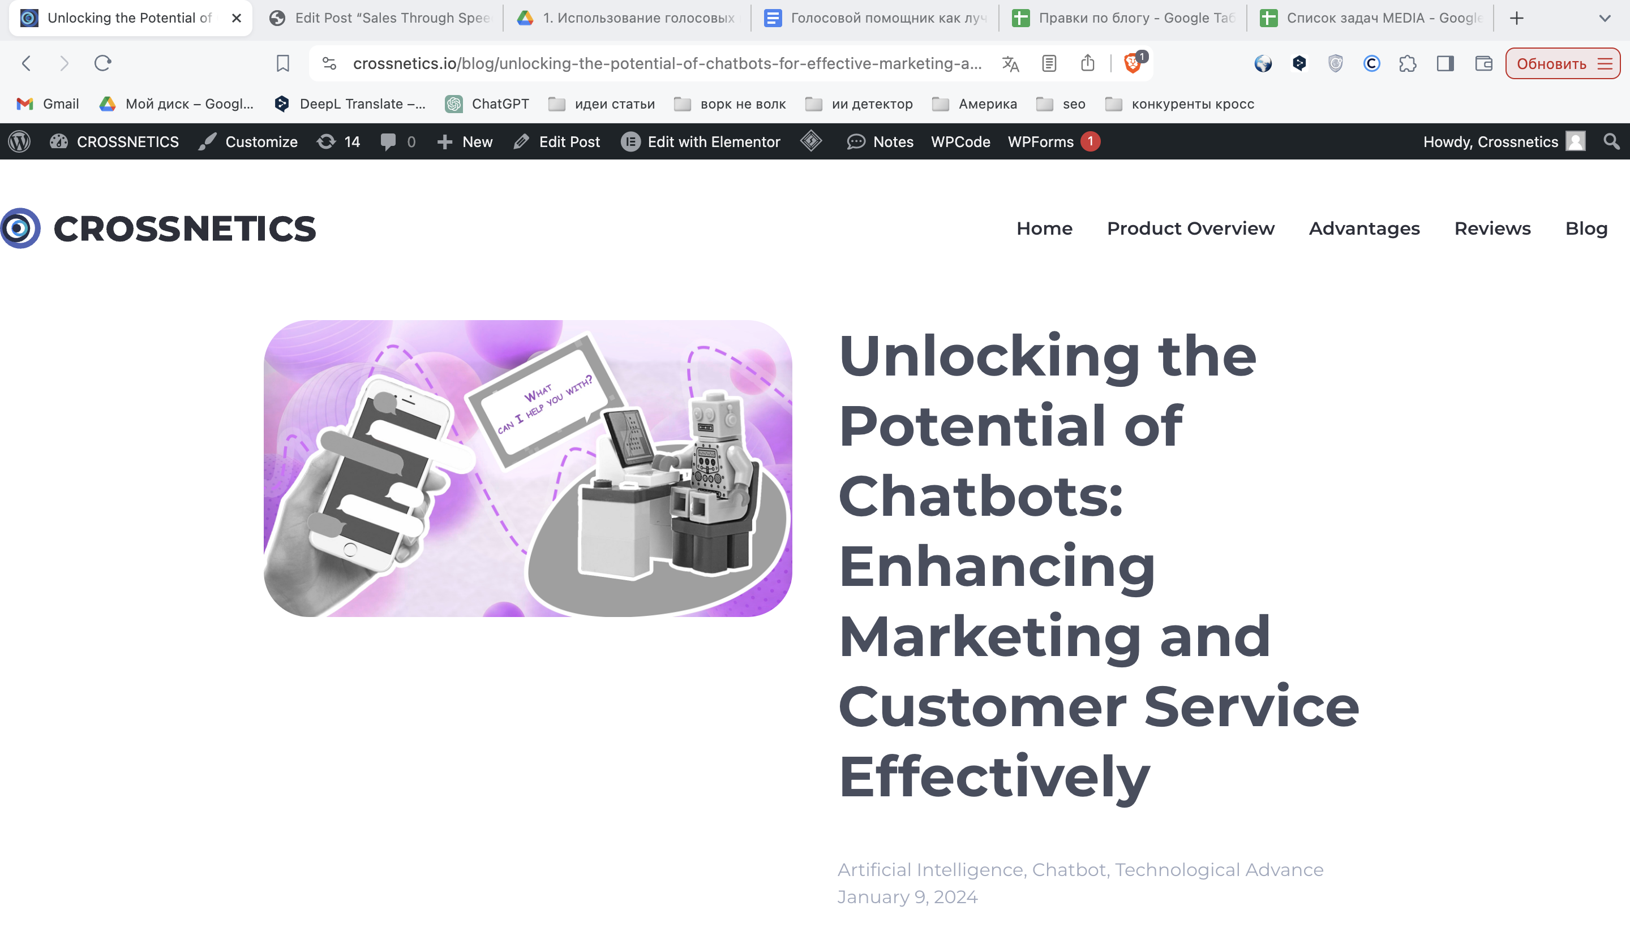Viewport: 1630px width, 949px height.
Task: Click the share page icon
Action: (x=1088, y=63)
